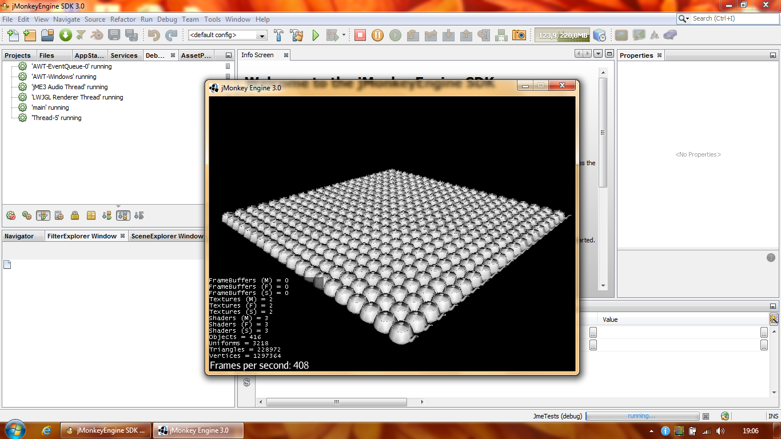Screen dimensions: 781x439
Task: Click the Take Snapshot camera icon
Action: [x=519, y=35]
